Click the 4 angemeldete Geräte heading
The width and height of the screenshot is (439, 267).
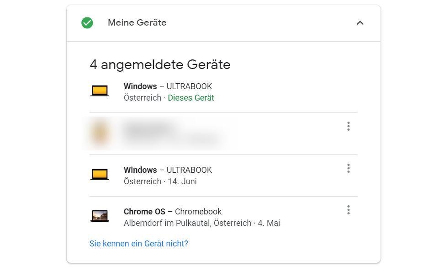160,64
